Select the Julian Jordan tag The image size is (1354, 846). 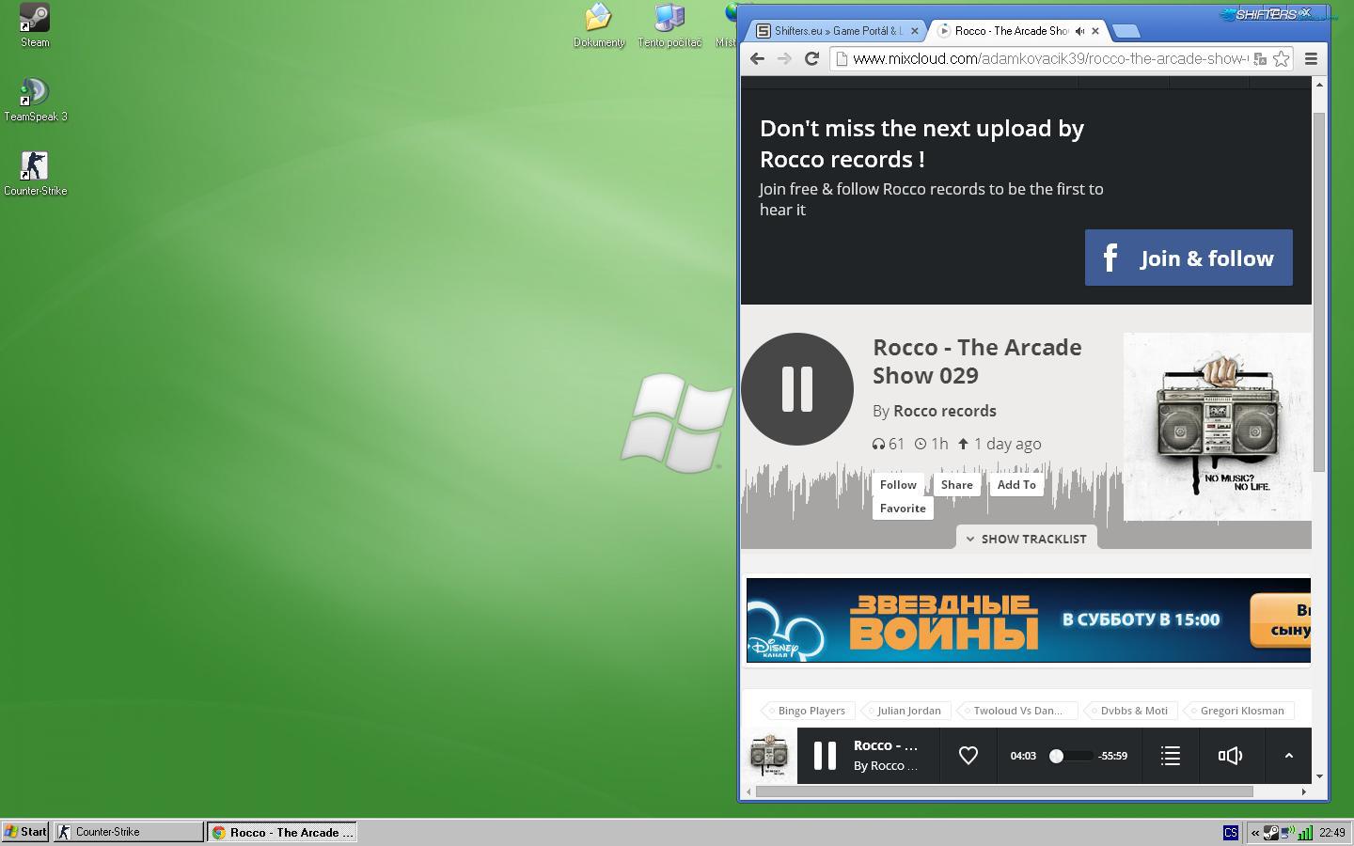(x=905, y=711)
